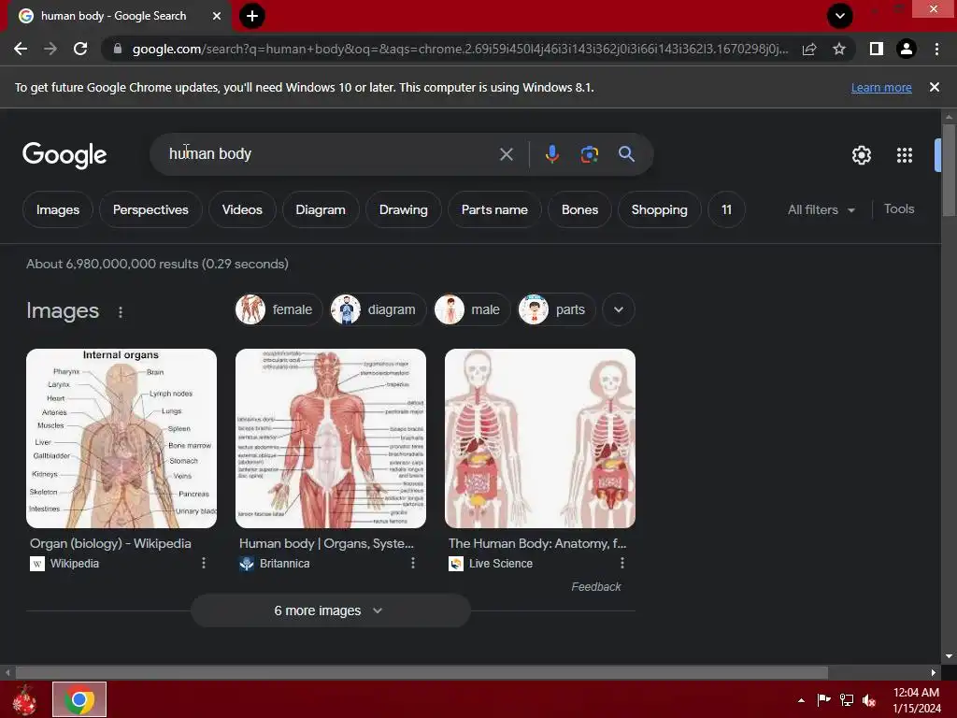The width and height of the screenshot is (957, 718).
Task: Open Google quick settings gear
Action: tap(861, 155)
